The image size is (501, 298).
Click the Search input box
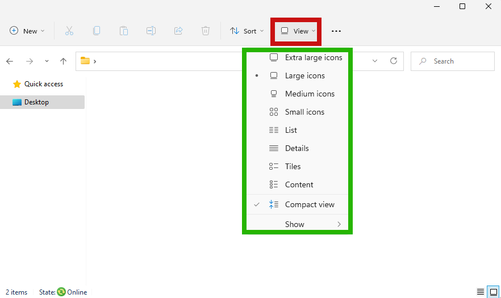(x=452, y=61)
